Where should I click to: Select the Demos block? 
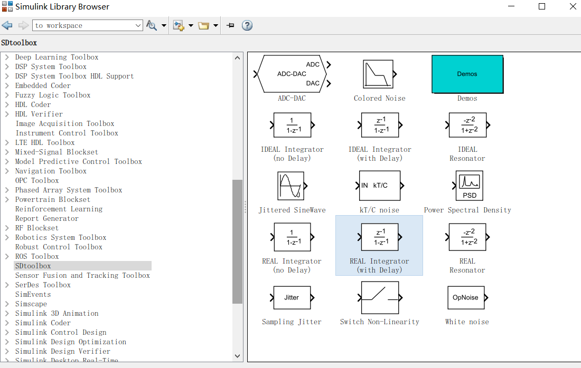(467, 74)
